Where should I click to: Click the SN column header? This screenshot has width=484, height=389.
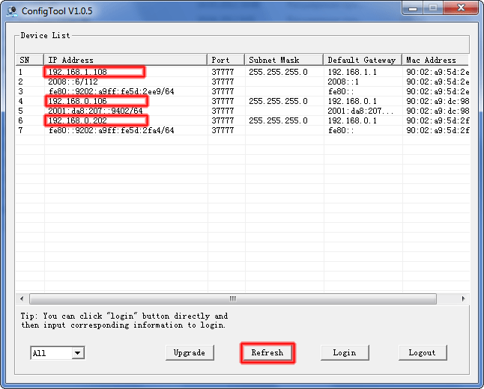tap(29, 60)
